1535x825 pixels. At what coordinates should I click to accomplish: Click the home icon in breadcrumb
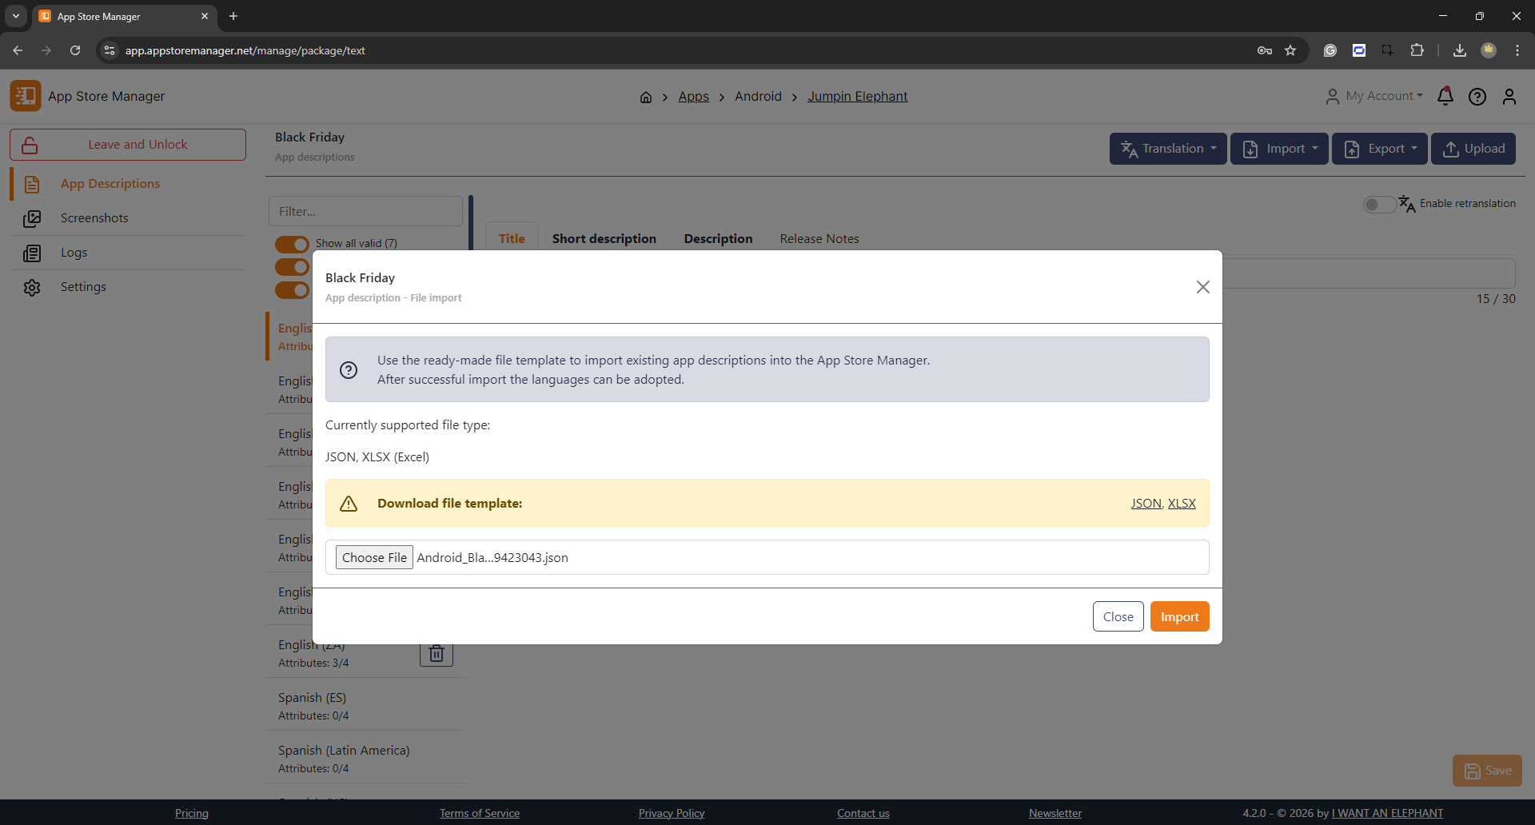coord(646,98)
